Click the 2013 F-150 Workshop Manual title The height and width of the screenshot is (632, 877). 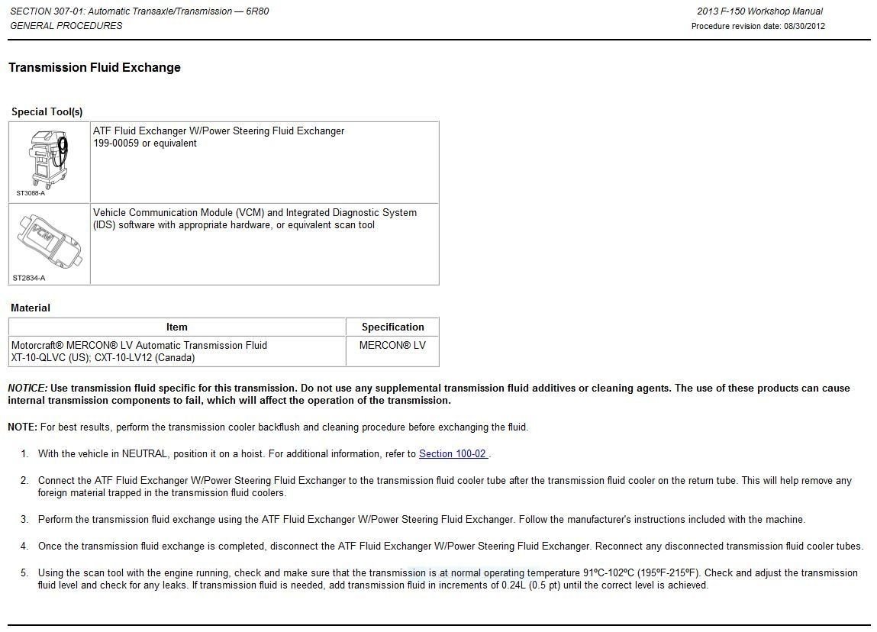(759, 11)
